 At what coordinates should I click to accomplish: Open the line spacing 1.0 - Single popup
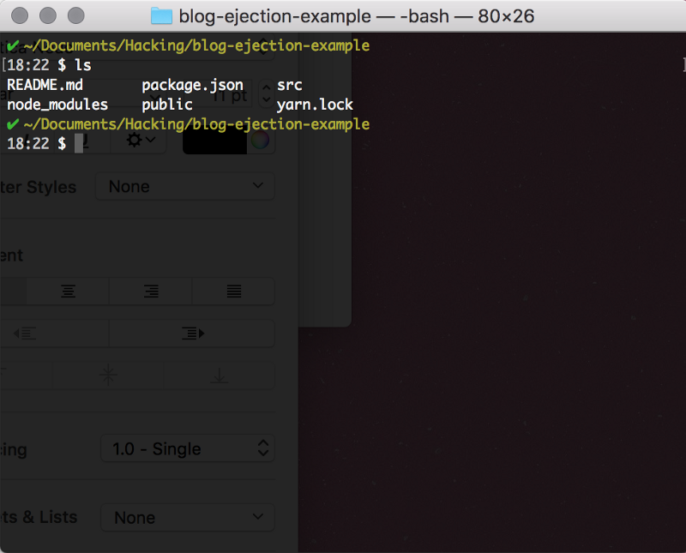click(x=188, y=448)
